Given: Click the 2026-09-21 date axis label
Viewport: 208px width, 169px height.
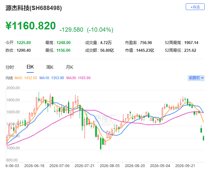Looking at the screenshot, I should 185,166.
